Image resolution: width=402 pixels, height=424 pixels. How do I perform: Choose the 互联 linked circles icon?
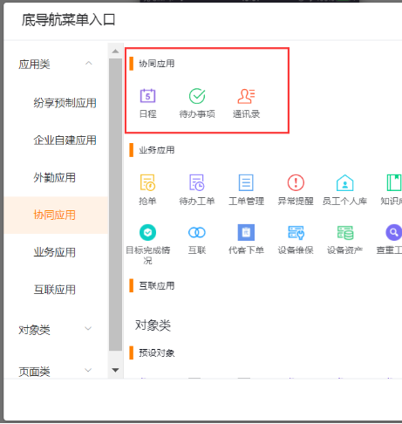197,232
